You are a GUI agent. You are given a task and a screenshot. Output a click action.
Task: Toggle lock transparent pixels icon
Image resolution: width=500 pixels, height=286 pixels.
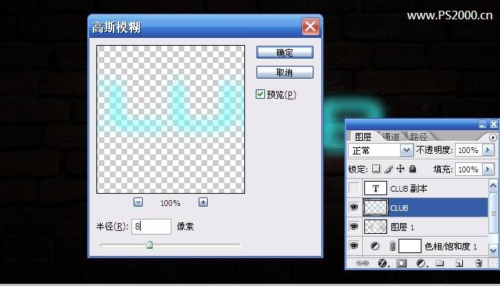pos(376,169)
